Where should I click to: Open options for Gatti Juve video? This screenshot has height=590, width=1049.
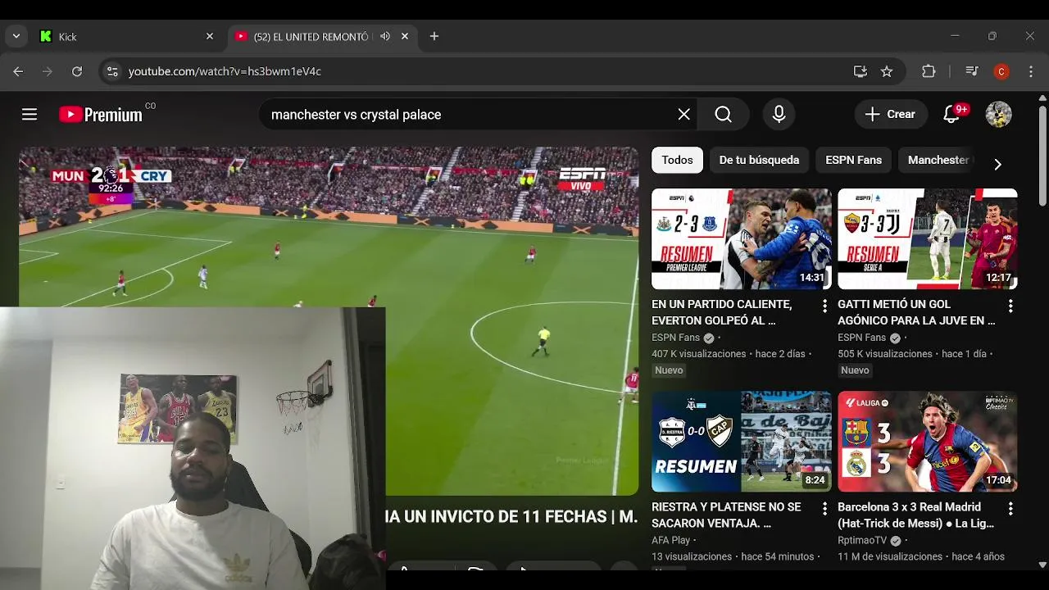click(x=1010, y=306)
